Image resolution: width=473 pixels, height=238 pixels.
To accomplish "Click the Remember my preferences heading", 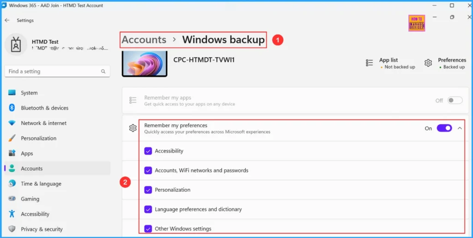I will (176, 125).
